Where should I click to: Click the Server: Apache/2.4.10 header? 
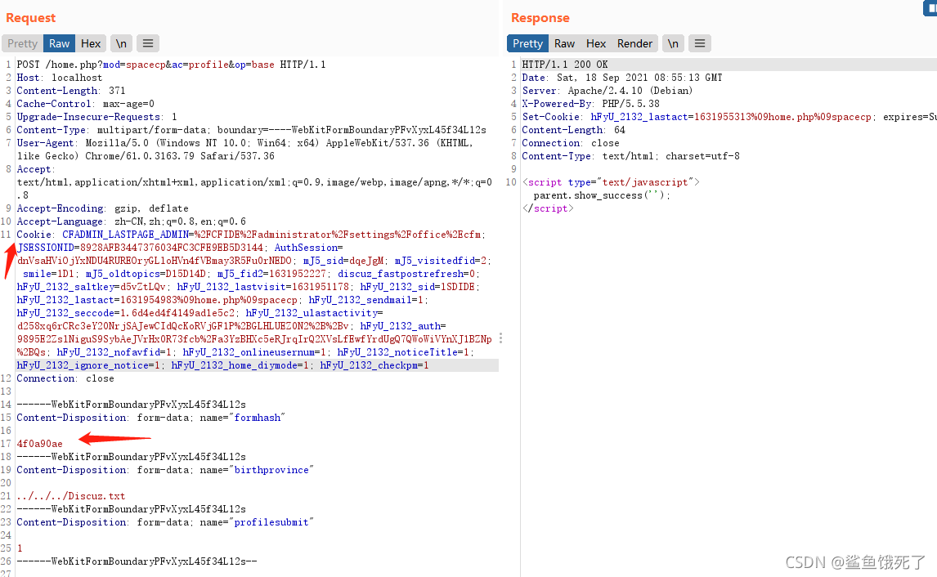pyautogui.click(x=607, y=91)
